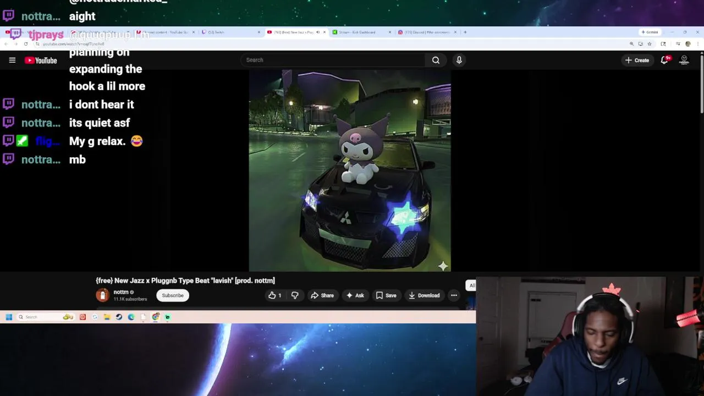Dislike the video
Image resolution: width=704 pixels, height=396 pixels.
tap(295, 295)
